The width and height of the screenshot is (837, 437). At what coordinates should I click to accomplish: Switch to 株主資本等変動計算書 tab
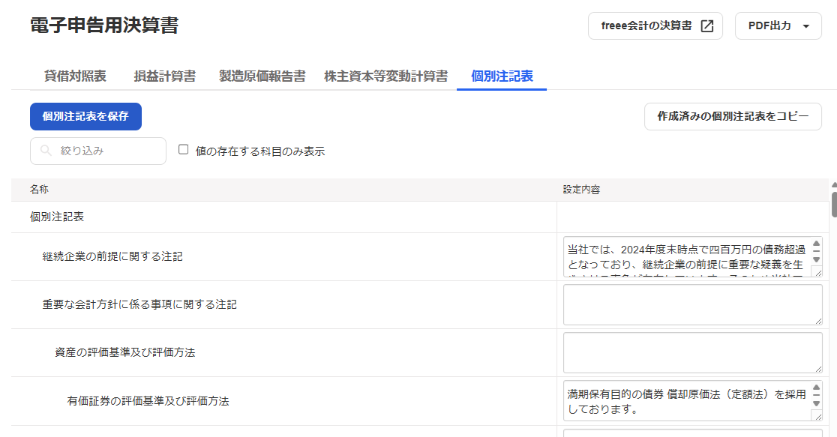click(386, 76)
